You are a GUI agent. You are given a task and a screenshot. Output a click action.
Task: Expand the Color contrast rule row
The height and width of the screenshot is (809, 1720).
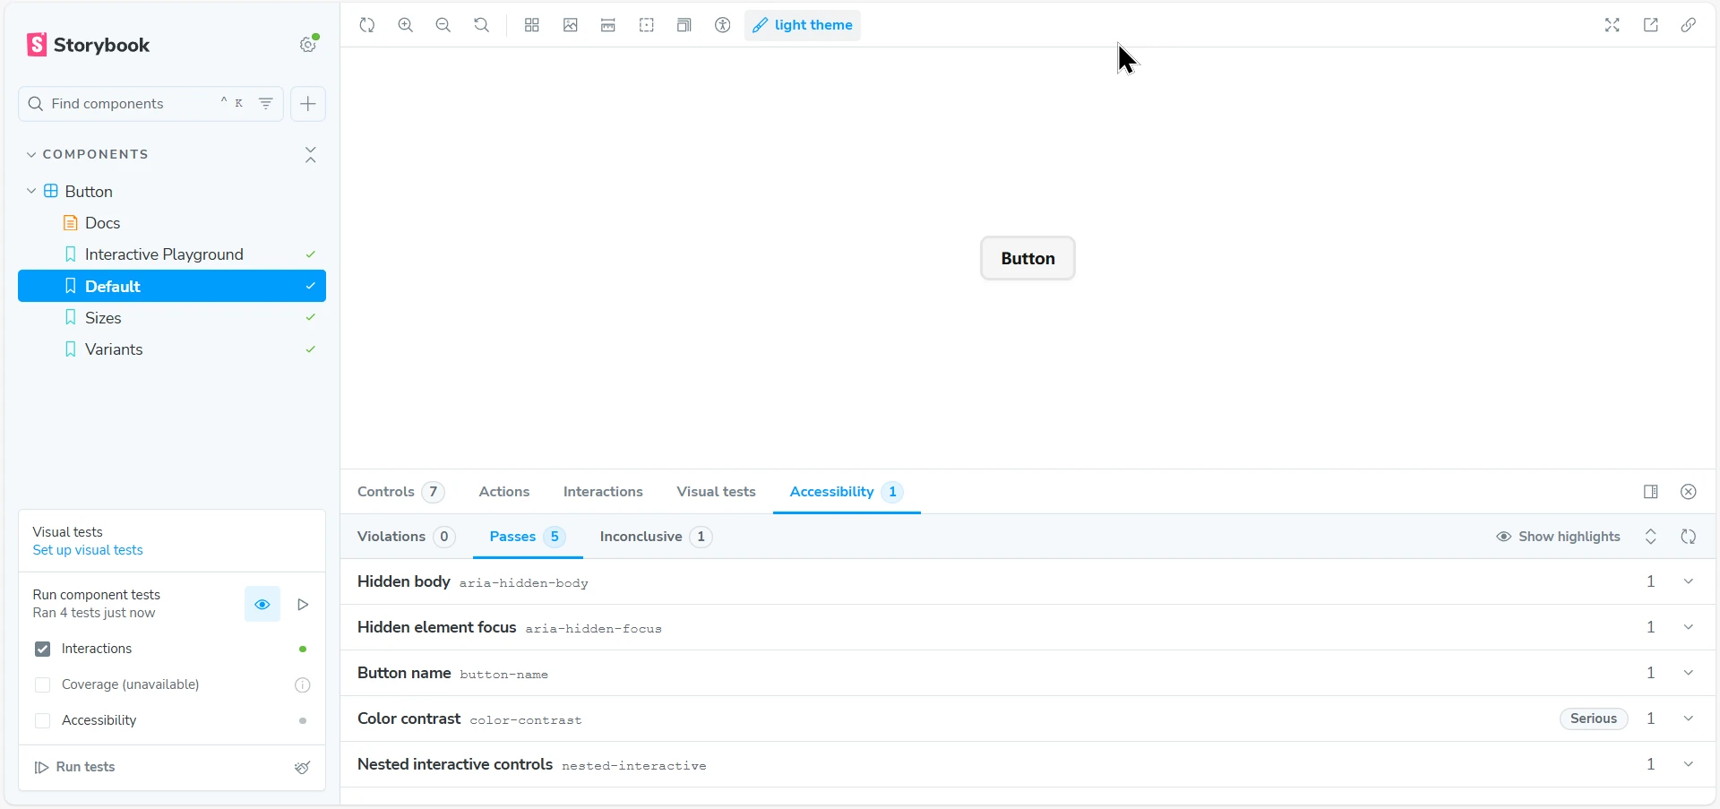pyautogui.click(x=1689, y=719)
